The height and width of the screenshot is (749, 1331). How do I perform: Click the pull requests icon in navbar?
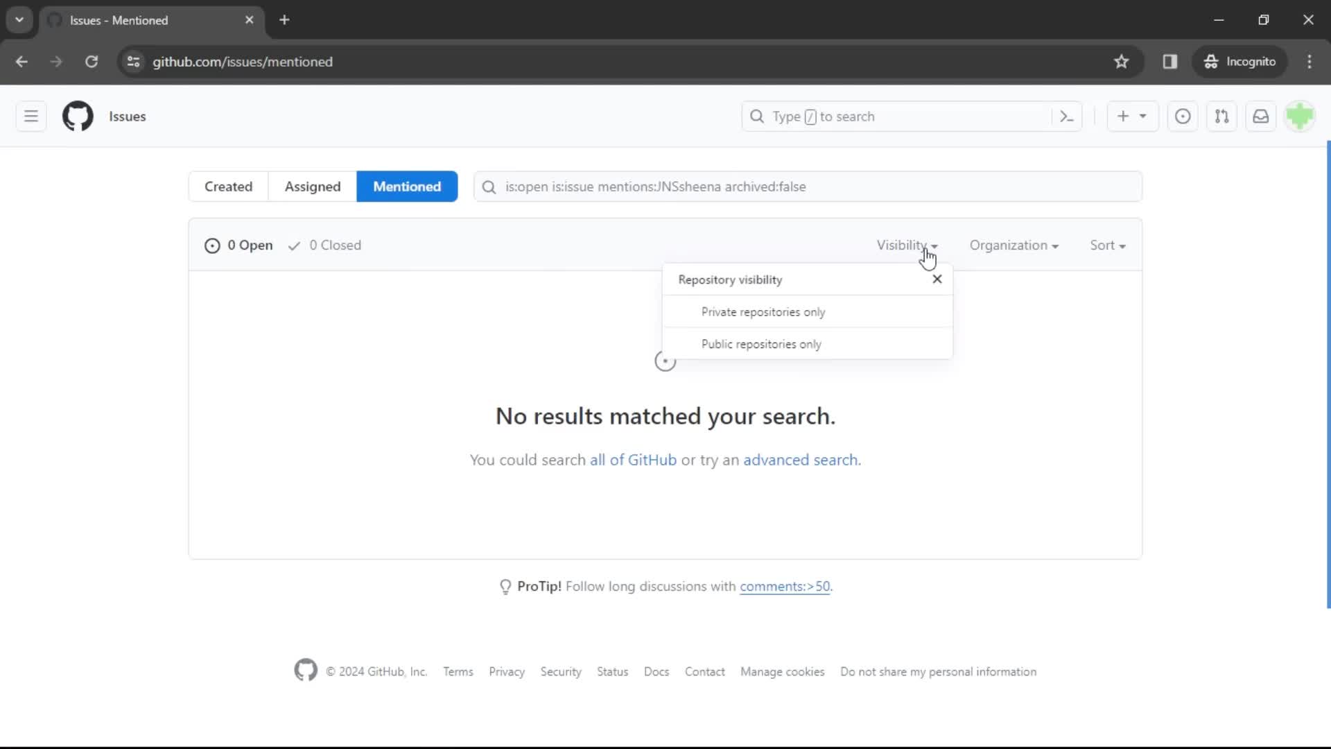tap(1222, 116)
